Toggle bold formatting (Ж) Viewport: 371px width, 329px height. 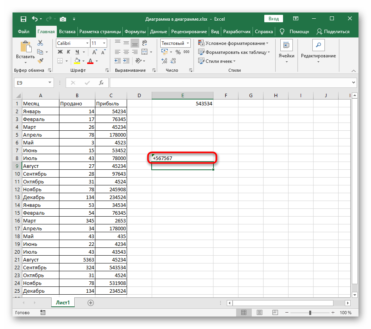coord(60,52)
